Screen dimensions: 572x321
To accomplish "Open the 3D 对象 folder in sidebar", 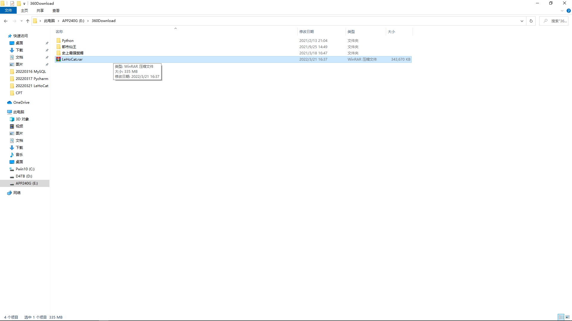I will click(22, 119).
